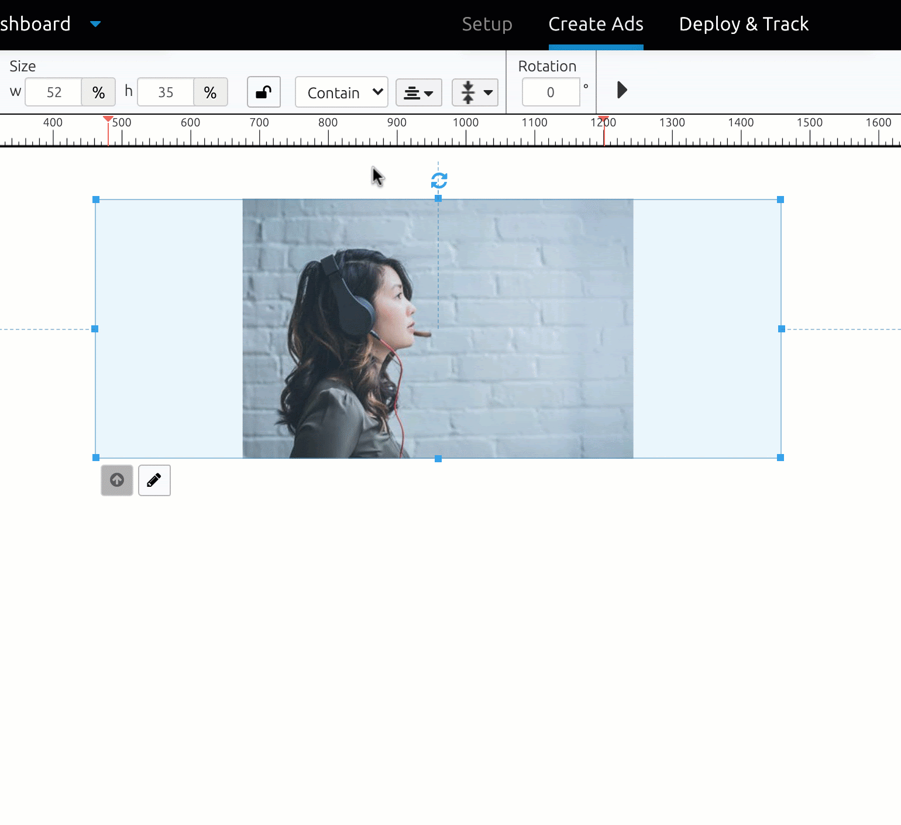The width and height of the screenshot is (901, 825).
Task: Select the bottom-left resize handle
Action: tap(96, 458)
